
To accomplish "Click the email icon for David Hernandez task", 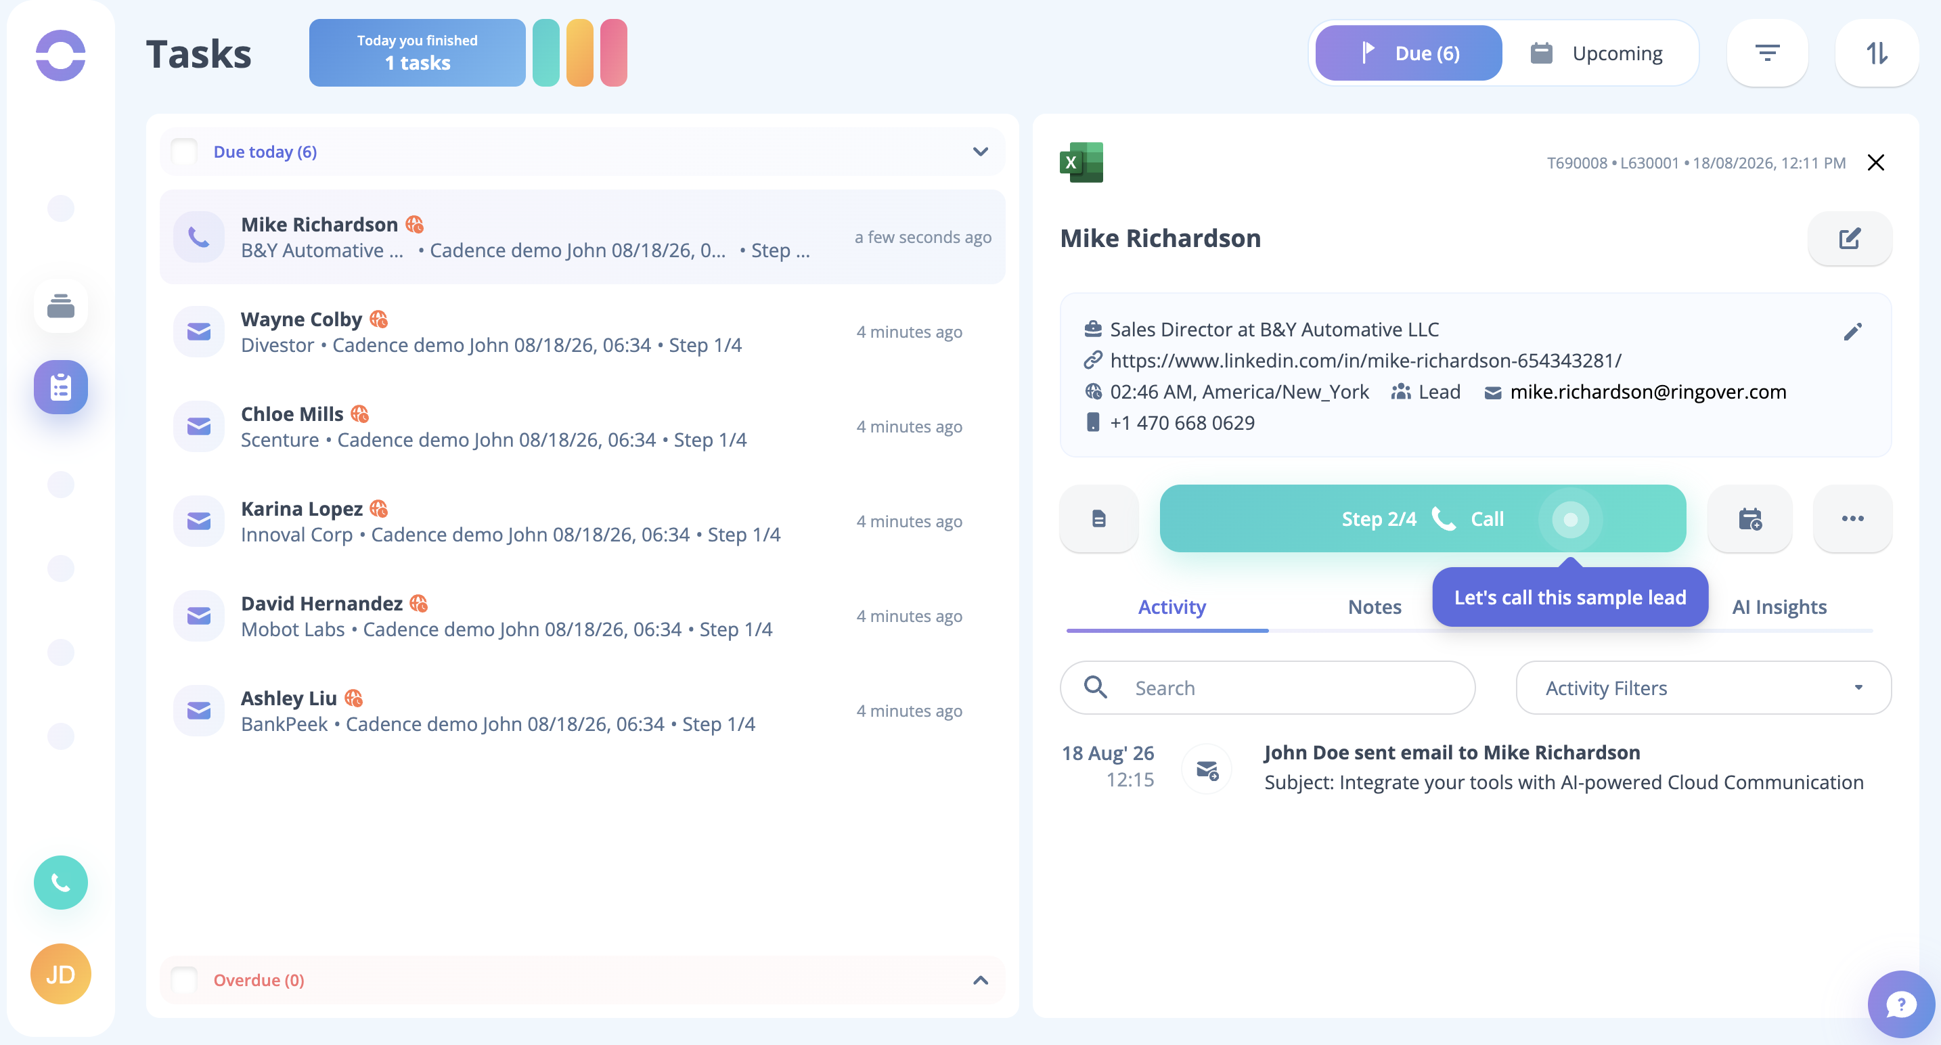I will (199, 617).
